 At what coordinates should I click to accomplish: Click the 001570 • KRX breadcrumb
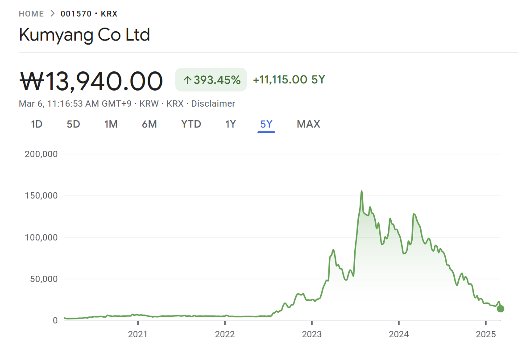[x=89, y=14]
